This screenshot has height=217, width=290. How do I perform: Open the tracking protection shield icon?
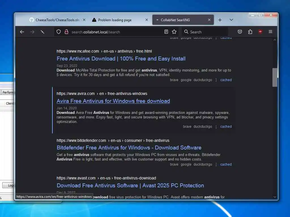[59, 32]
